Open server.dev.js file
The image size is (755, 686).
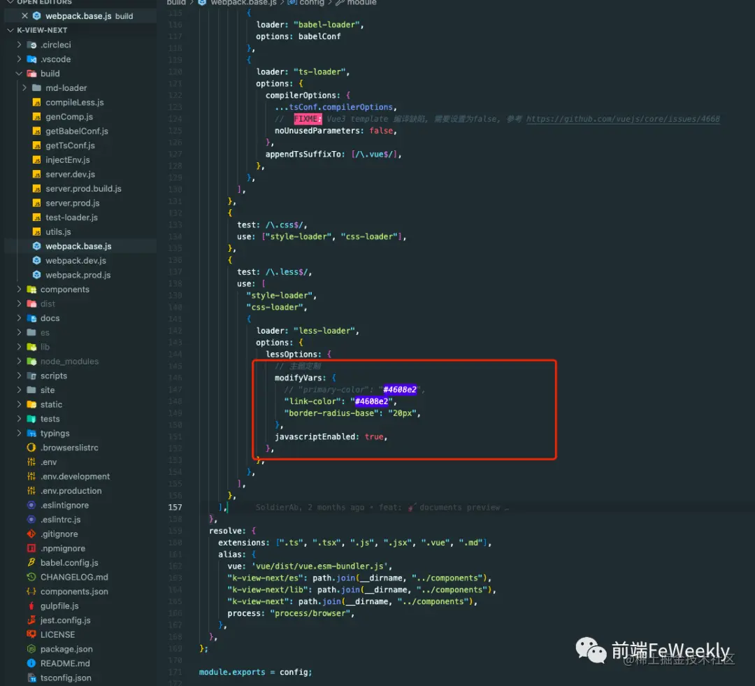(x=71, y=174)
